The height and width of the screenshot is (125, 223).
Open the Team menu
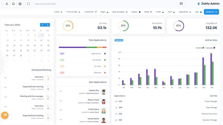[x=171, y=12]
